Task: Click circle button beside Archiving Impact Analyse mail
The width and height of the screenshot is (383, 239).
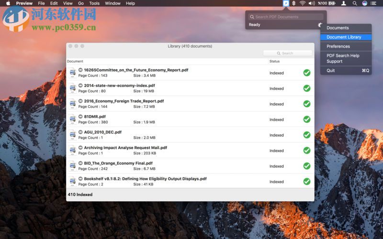Action: pos(80,148)
